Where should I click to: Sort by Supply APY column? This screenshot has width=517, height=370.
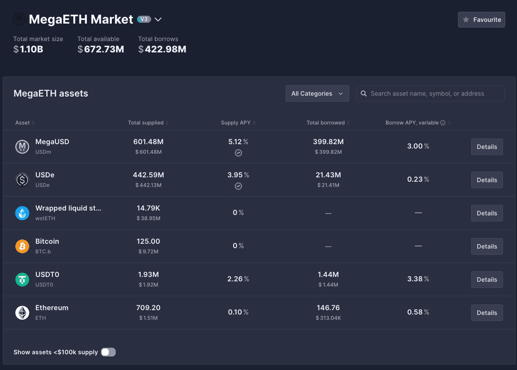click(238, 123)
